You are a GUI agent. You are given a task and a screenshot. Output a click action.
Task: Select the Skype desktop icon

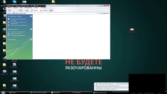pyautogui.click(x=15, y=2)
